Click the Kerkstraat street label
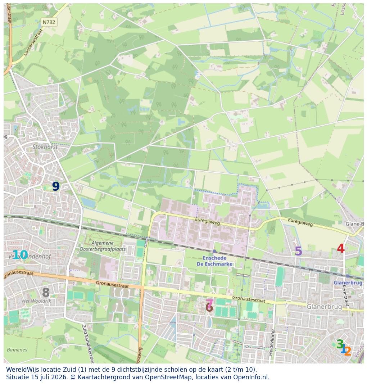 pyautogui.click(x=345, y=296)
